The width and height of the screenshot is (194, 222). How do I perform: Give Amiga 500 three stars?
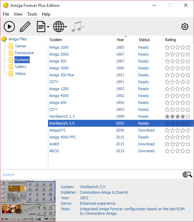click(177, 61)
